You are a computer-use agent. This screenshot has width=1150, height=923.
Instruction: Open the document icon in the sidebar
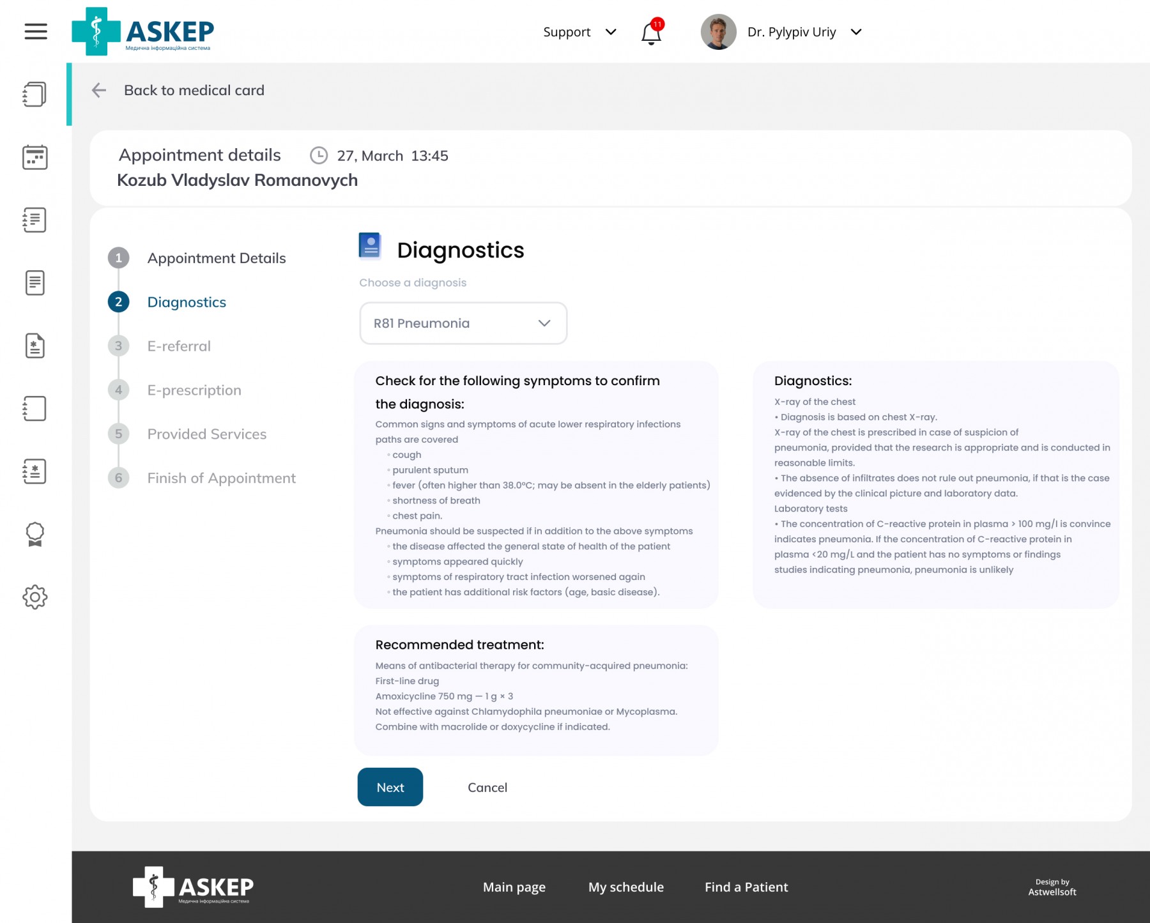(35, 283)
